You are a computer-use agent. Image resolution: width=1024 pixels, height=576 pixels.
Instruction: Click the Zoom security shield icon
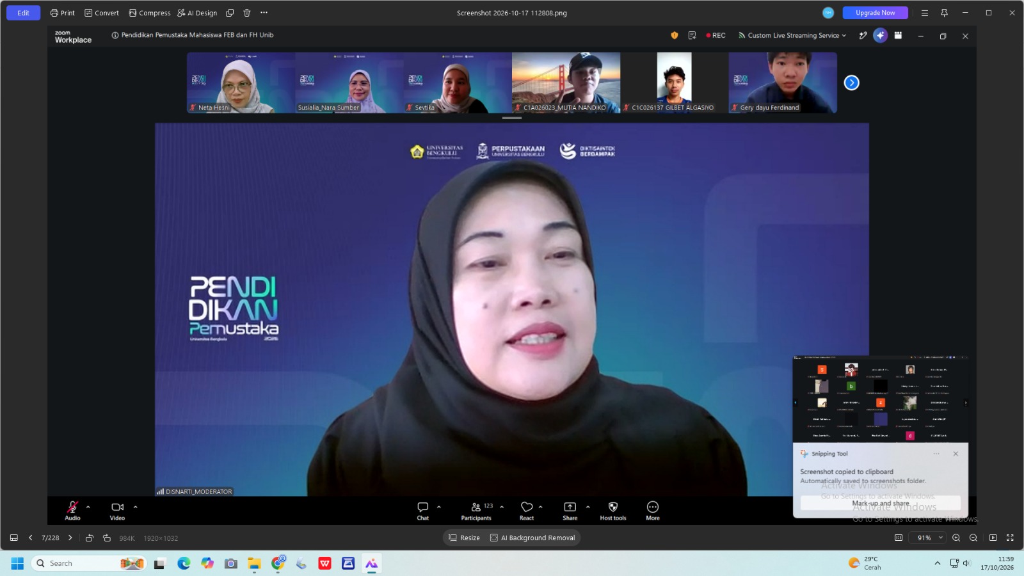tap(674, 35)
